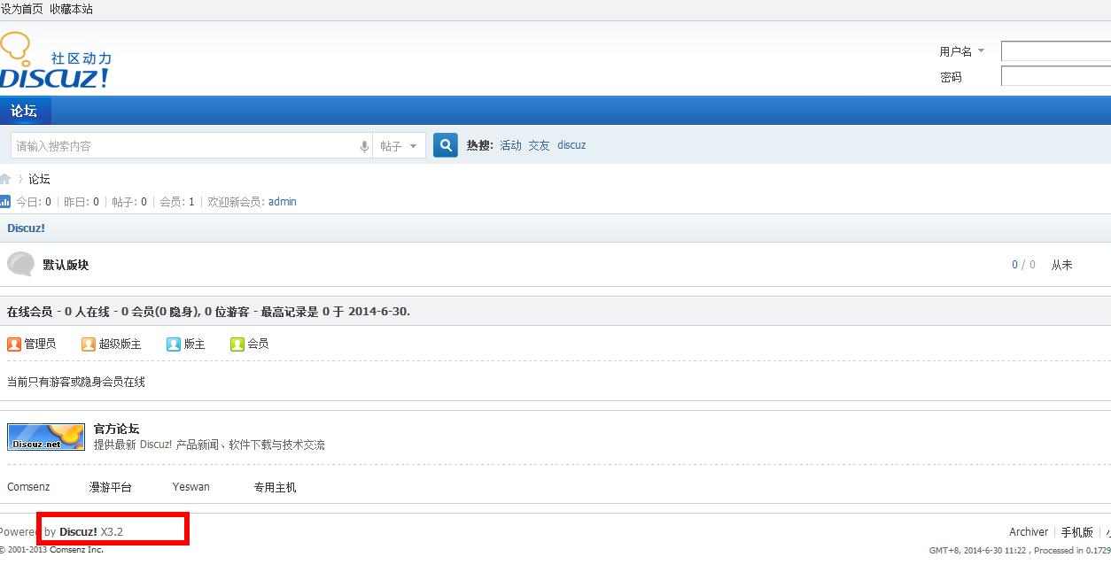The image size is (1111, 588).
Task: Click the 版主 blue user icon
Action: tap(174, 344)
